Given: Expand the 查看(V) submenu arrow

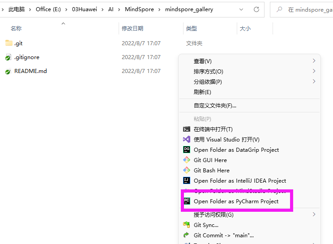Looking at the screenshot, I should [x=314, y=61].
